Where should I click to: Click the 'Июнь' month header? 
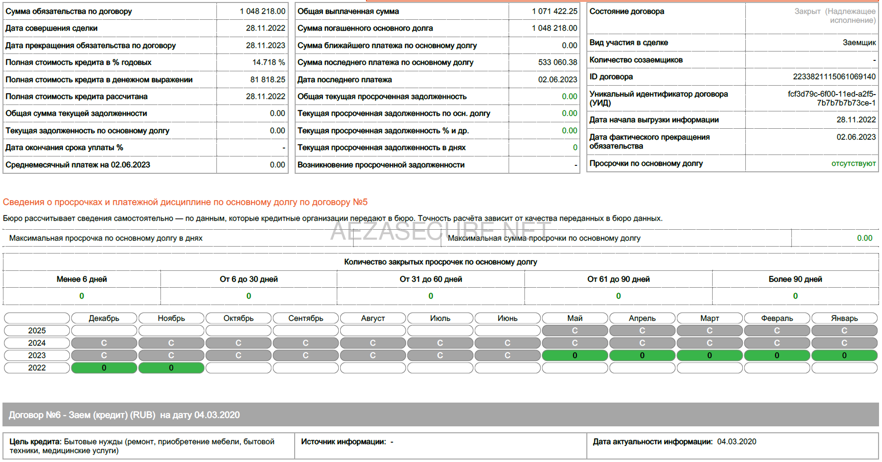click(x=508, y=318)
